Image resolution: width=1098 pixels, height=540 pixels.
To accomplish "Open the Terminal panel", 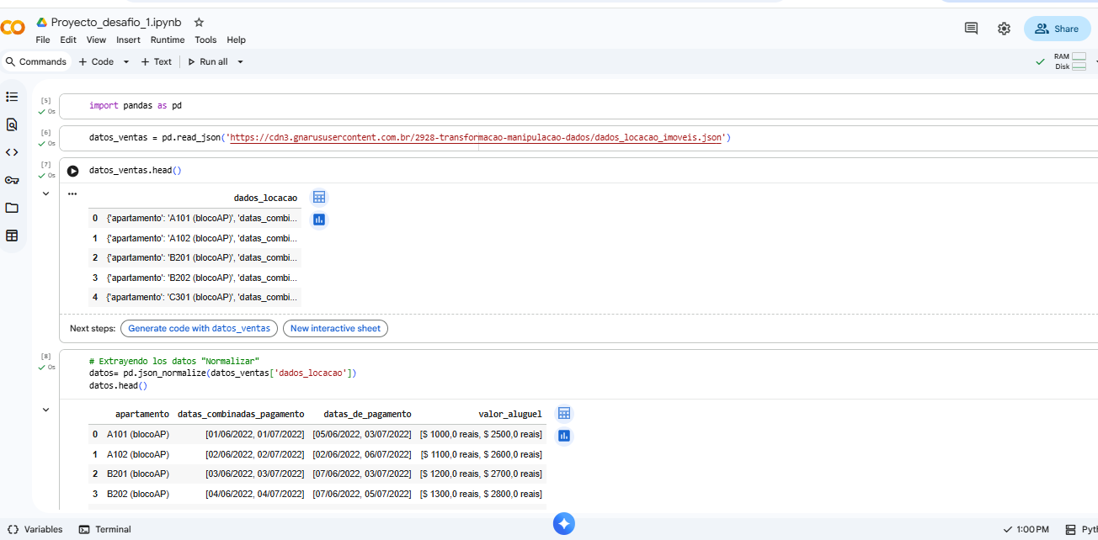I will pyautogui.click(x=104, y=529).
